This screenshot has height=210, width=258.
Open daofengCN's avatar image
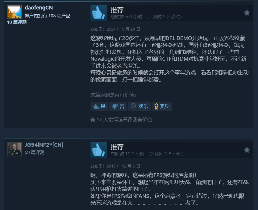(x=14, y=12)
